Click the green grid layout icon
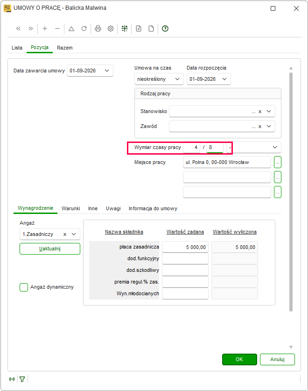Screen dimensions: 308x391 [125, 28]
